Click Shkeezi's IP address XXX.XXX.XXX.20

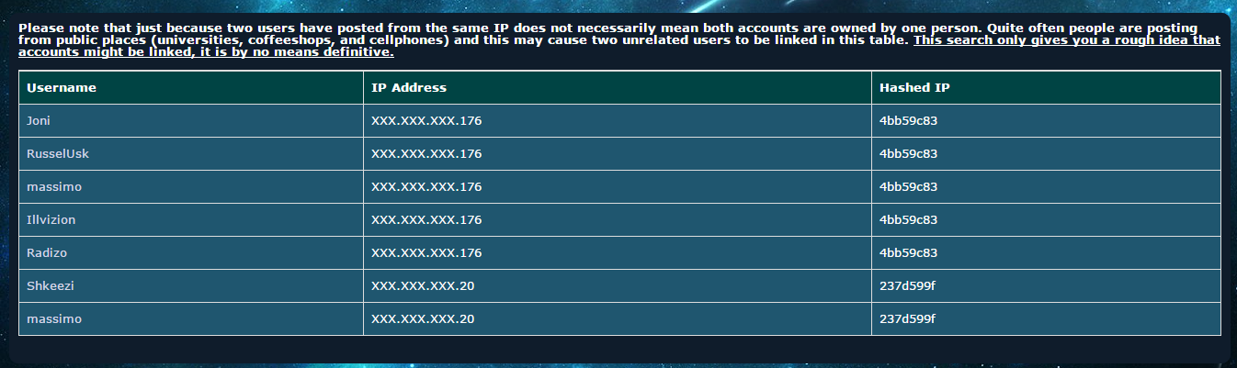(x=423, y=286)
